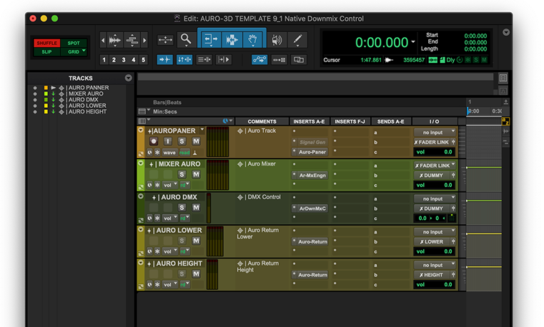
Task: Open the main counter format dropdown
Action: coord(412,42)
